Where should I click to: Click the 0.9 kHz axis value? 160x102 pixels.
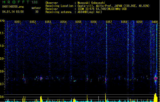(2, 59)
